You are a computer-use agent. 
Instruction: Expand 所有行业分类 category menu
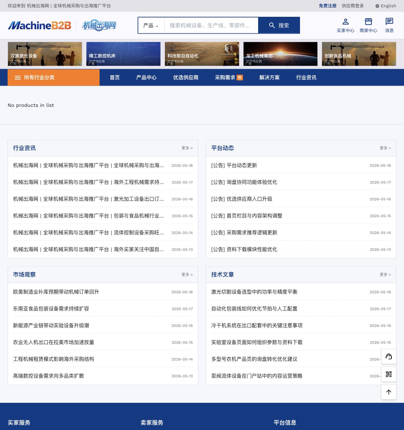(x=54, y=78)
